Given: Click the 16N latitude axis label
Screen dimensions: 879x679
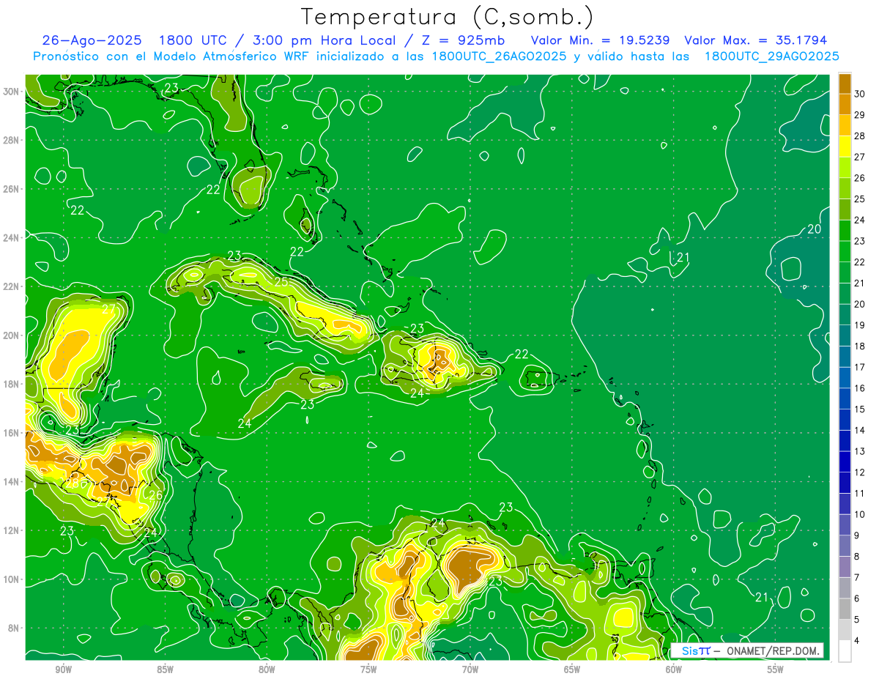Looking at the screenshot, I should [x=12, y=433].
